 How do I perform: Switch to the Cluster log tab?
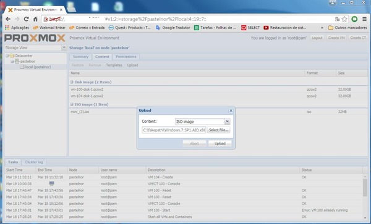pos(34,162)
